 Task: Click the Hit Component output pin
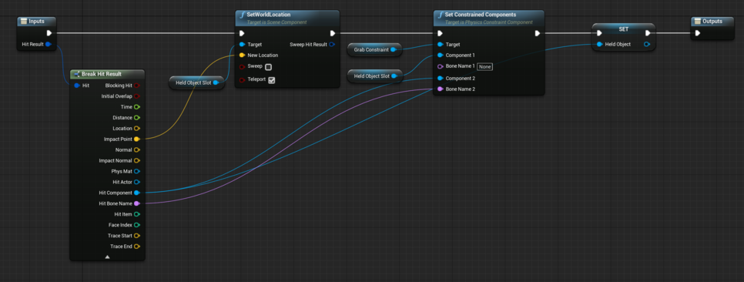coord(136,193)
